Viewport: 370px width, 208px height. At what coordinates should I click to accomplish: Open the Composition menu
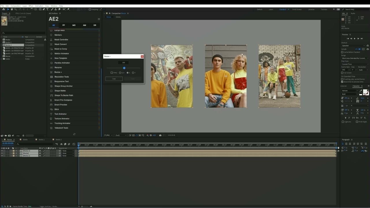16,6
